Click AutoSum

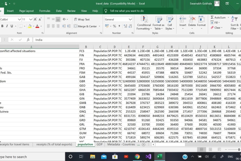[218, 18]
